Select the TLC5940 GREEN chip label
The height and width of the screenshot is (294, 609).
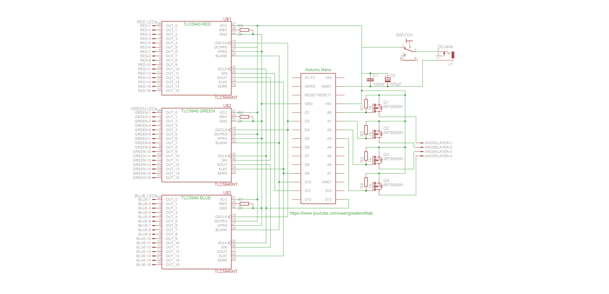pos(198,111)
